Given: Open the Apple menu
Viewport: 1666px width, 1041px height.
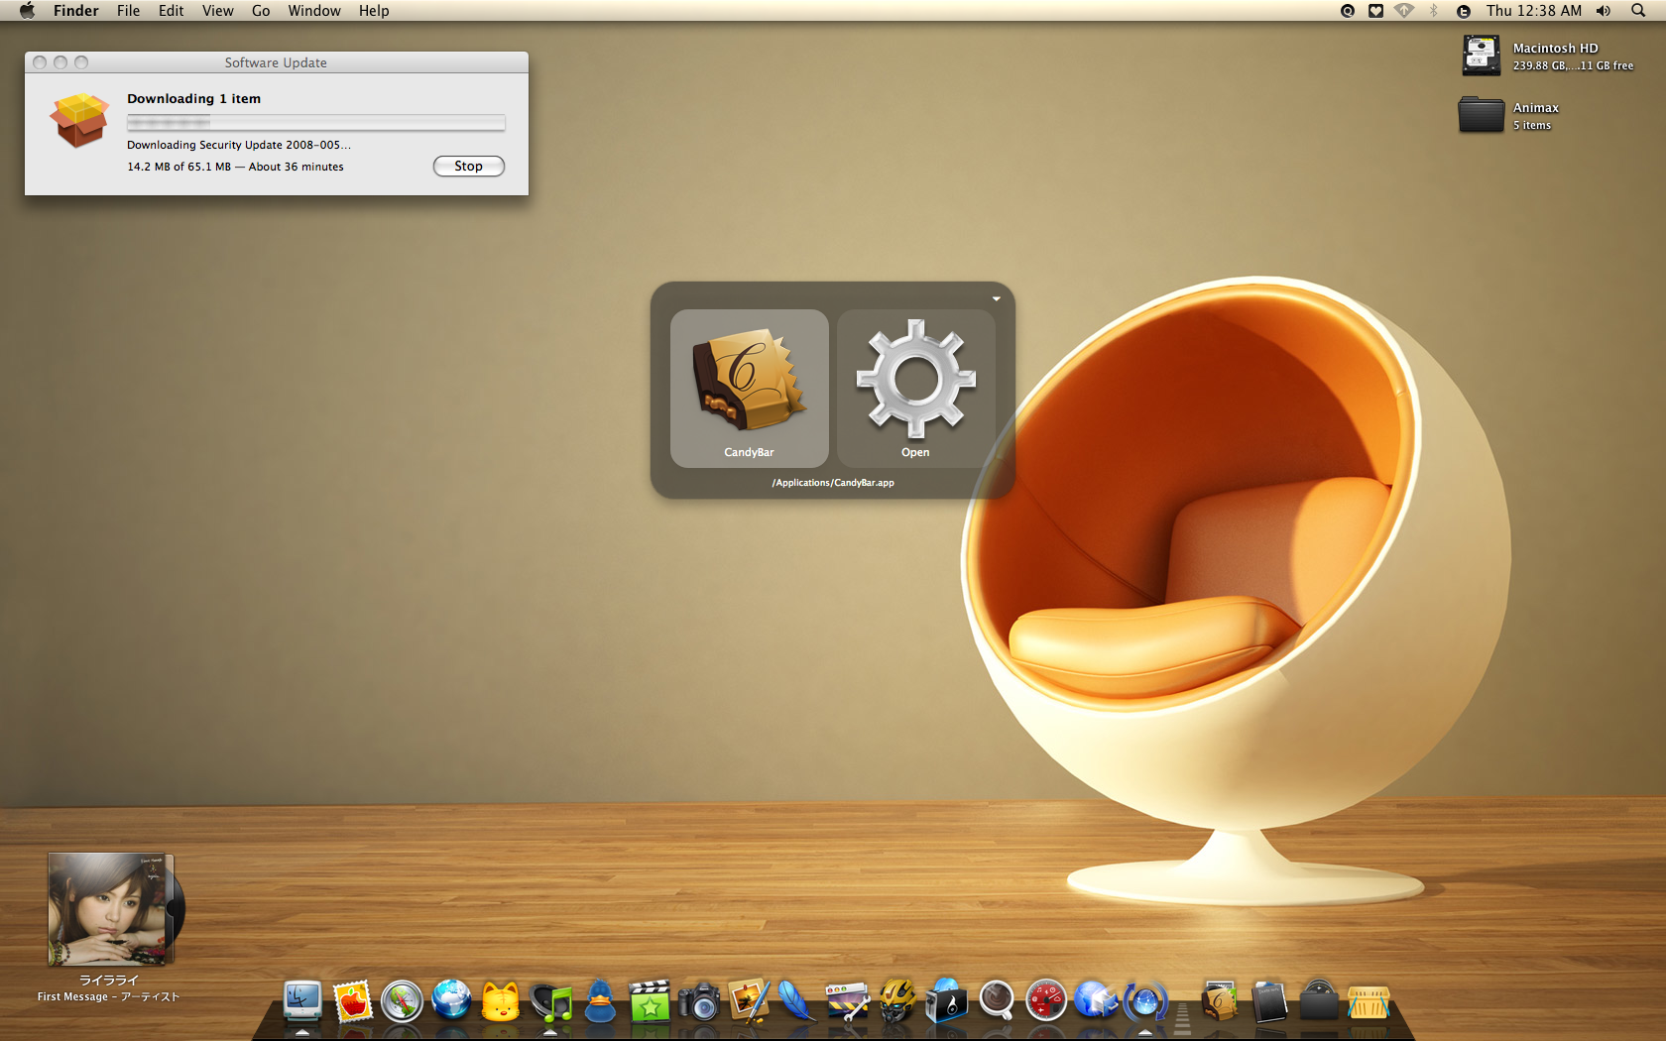Looking at the screenshot, I should 27,11.
